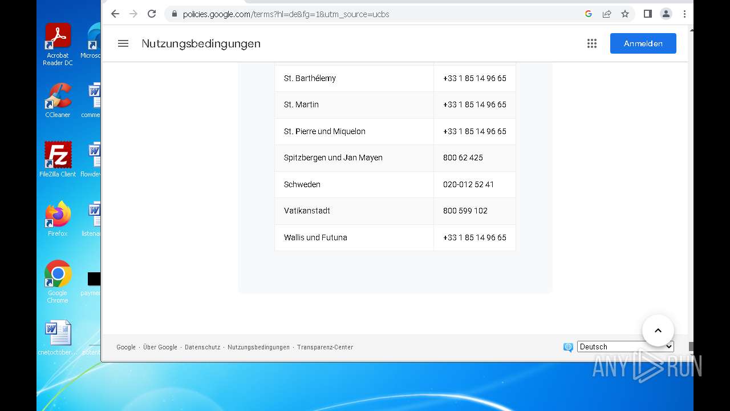Bookmark this page with the star
Screen dimensions: 730x411
[625, 14]
